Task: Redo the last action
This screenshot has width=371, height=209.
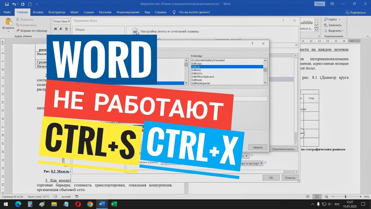Action: 23,4
